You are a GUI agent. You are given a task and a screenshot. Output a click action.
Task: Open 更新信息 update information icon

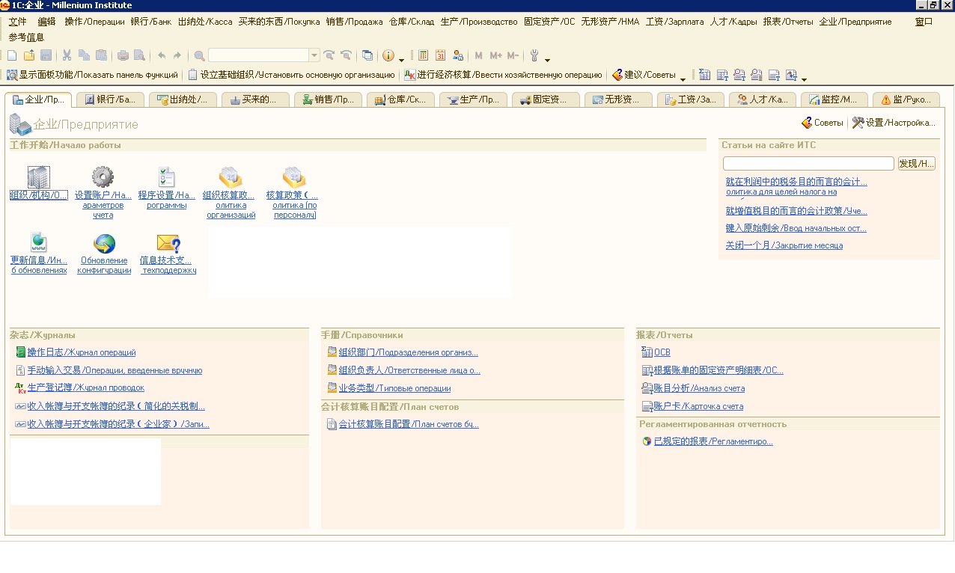pos(39,243)
